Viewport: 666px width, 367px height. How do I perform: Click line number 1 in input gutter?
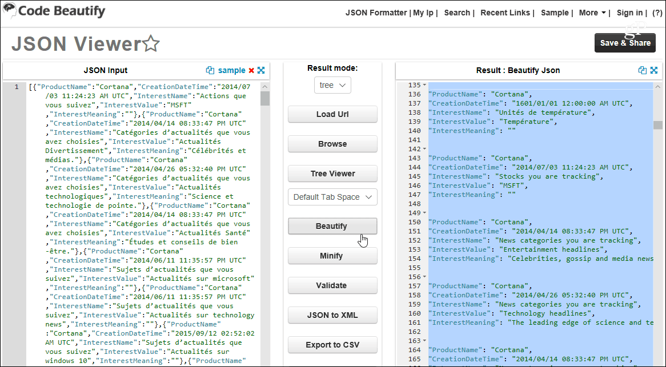pos(17,87)
